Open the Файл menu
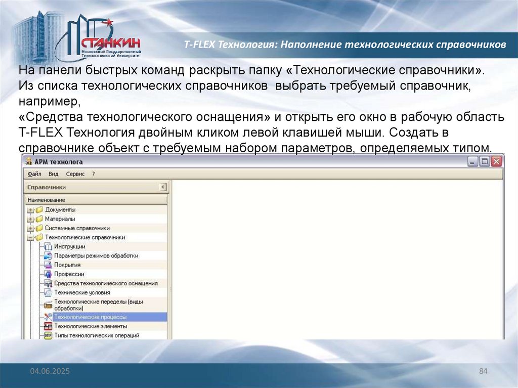The width and height of the screenshot is (518, 388). [x=34, y=174]
